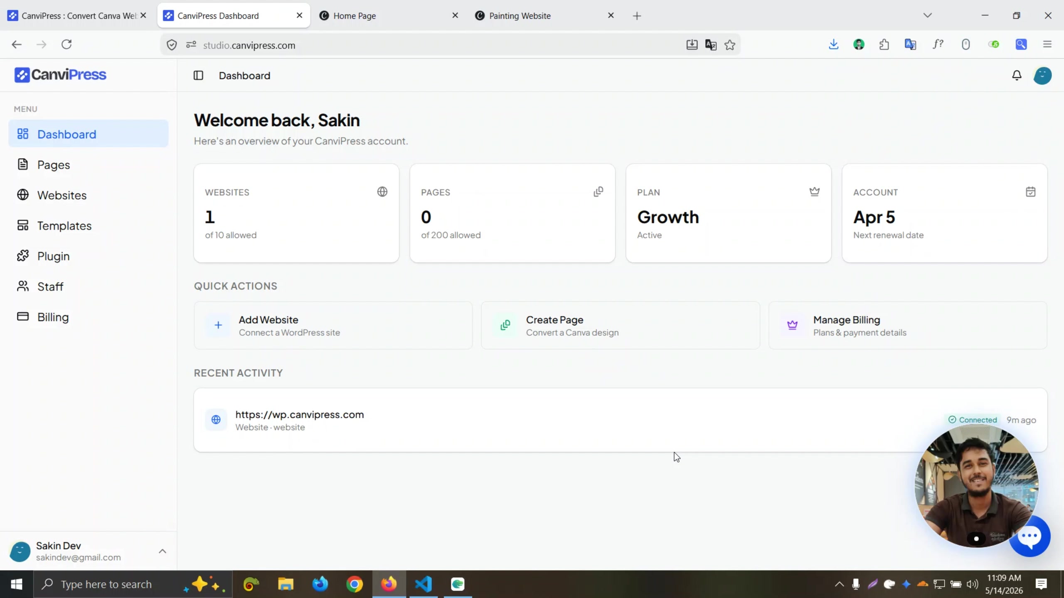The image size is (1064, 598).
Task: Click the Growth plan name
Action: coord(668,217)
